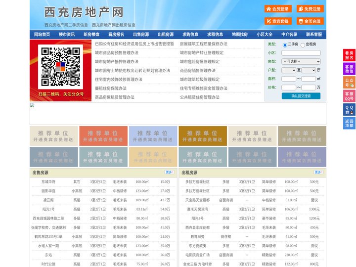Click 更多 in 出售房源 section
Viewport: 356px width, 267px height.
coord(170,173)
